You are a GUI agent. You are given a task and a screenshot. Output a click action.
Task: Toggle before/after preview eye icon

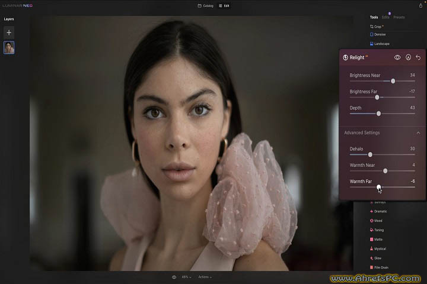point(174,277)
